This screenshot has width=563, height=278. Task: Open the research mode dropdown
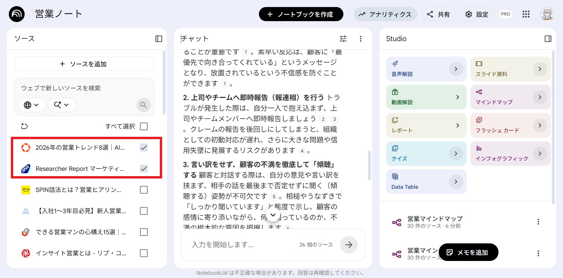(62, 105)
